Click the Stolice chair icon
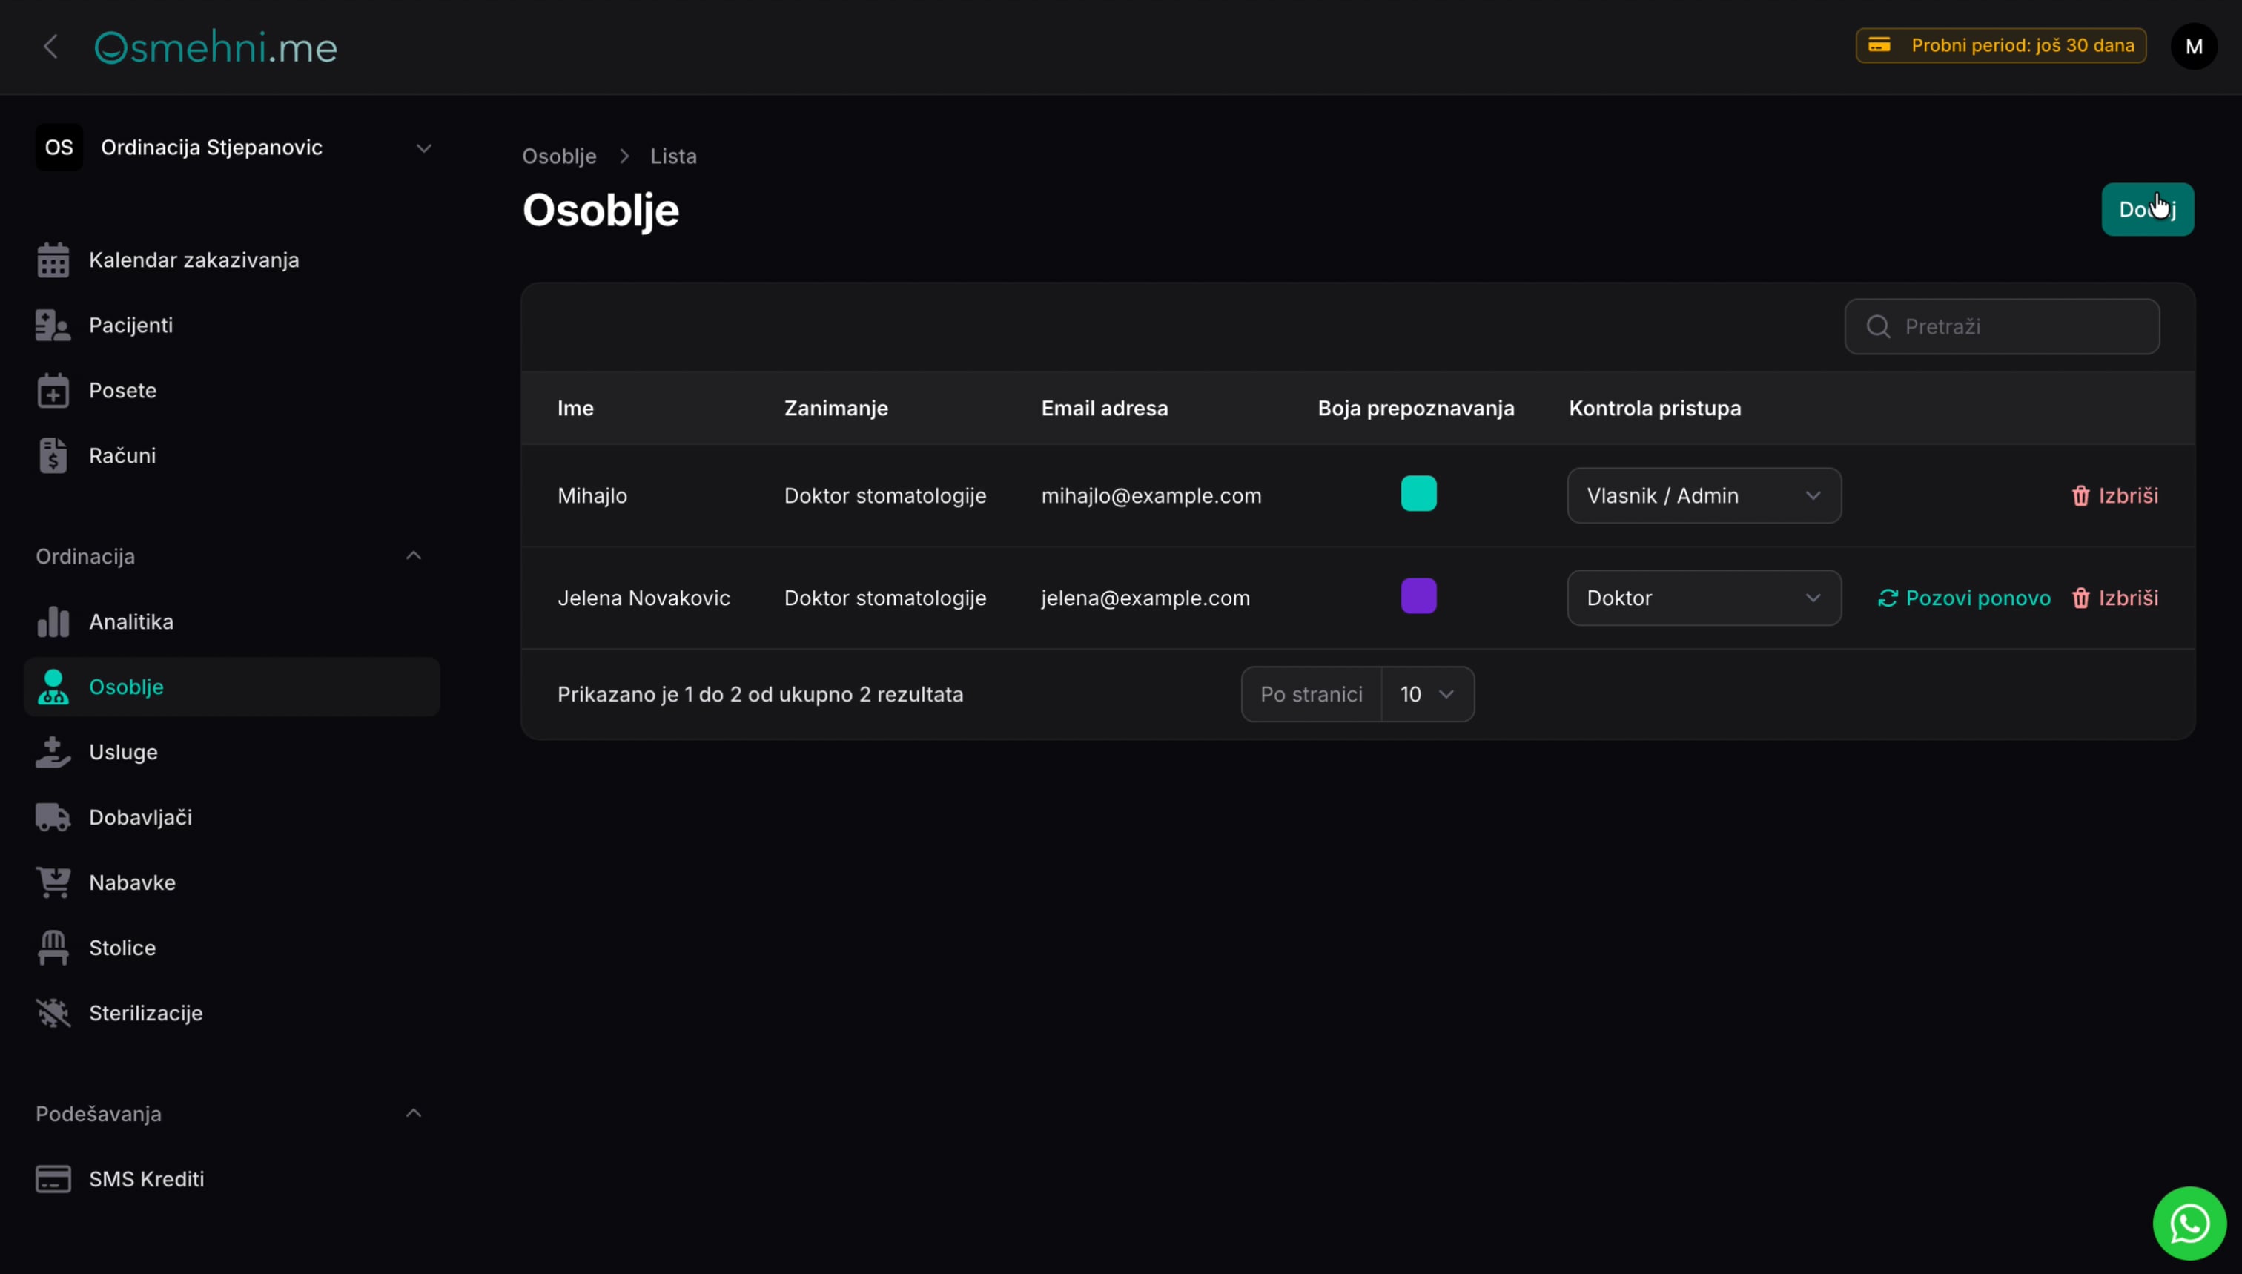 [53, 948]
